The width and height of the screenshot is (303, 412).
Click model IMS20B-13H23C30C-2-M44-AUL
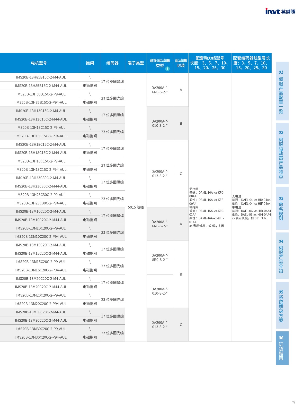(x=41, y=186)
